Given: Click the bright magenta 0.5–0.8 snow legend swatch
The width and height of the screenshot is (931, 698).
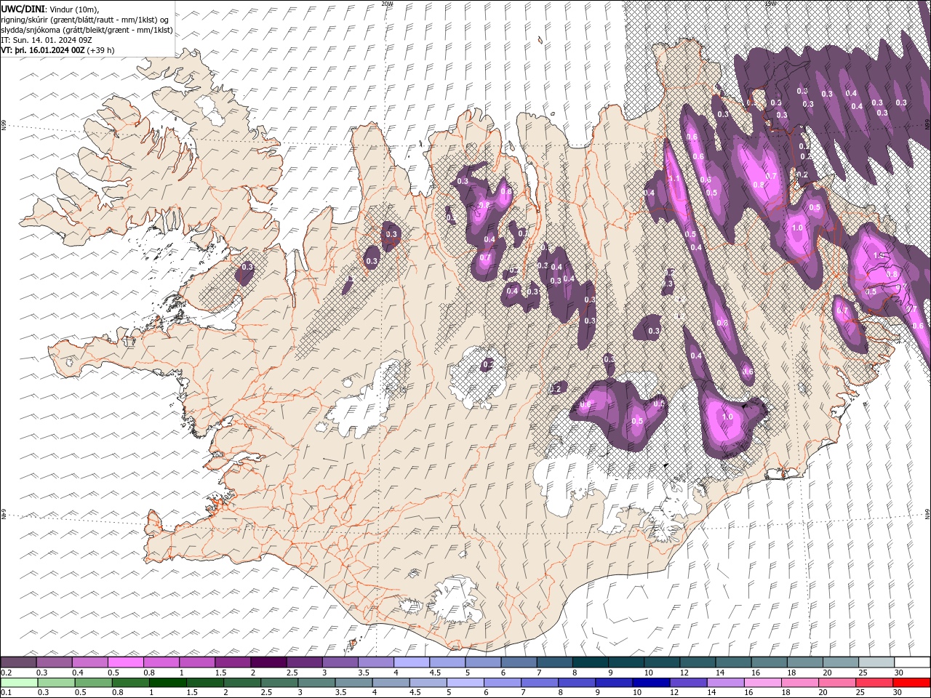Looking at the screenshot, I should click(x=126, y=662).
